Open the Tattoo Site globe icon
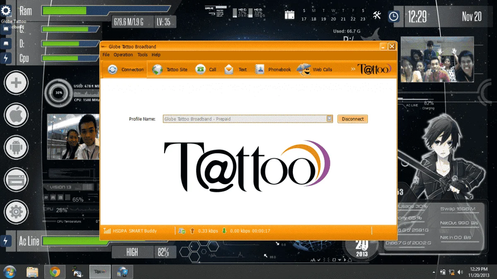Image resolution: width=497 pixels, height=279 pixels. [157, 70]
